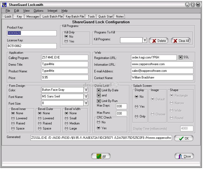The width and height of the screenshot is (203, 169).
Task: Select Yes under Kill Only
Action: [x=66, y=41]
